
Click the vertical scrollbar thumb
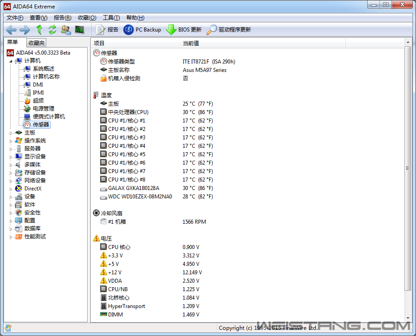[x=408, y=168]
